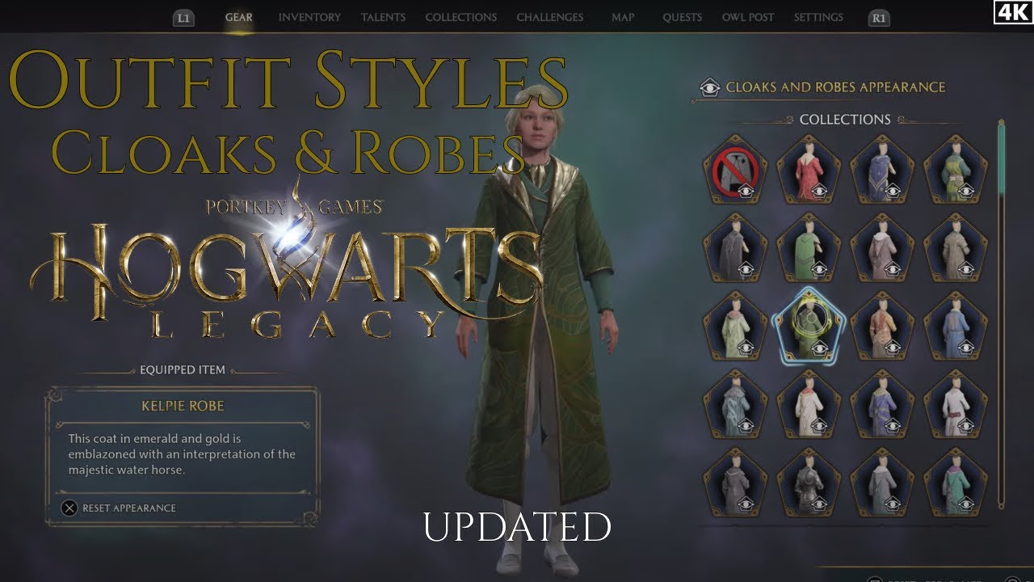Click the Reset Appearance label
This screenshot has height=582, width=1034.
point(128,508)
